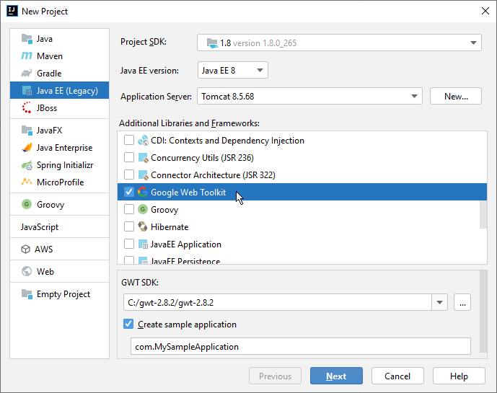This screenshot has width=497, height=393.
Task: Open the Java EE version dropdown
Action: tap(232, 70)
